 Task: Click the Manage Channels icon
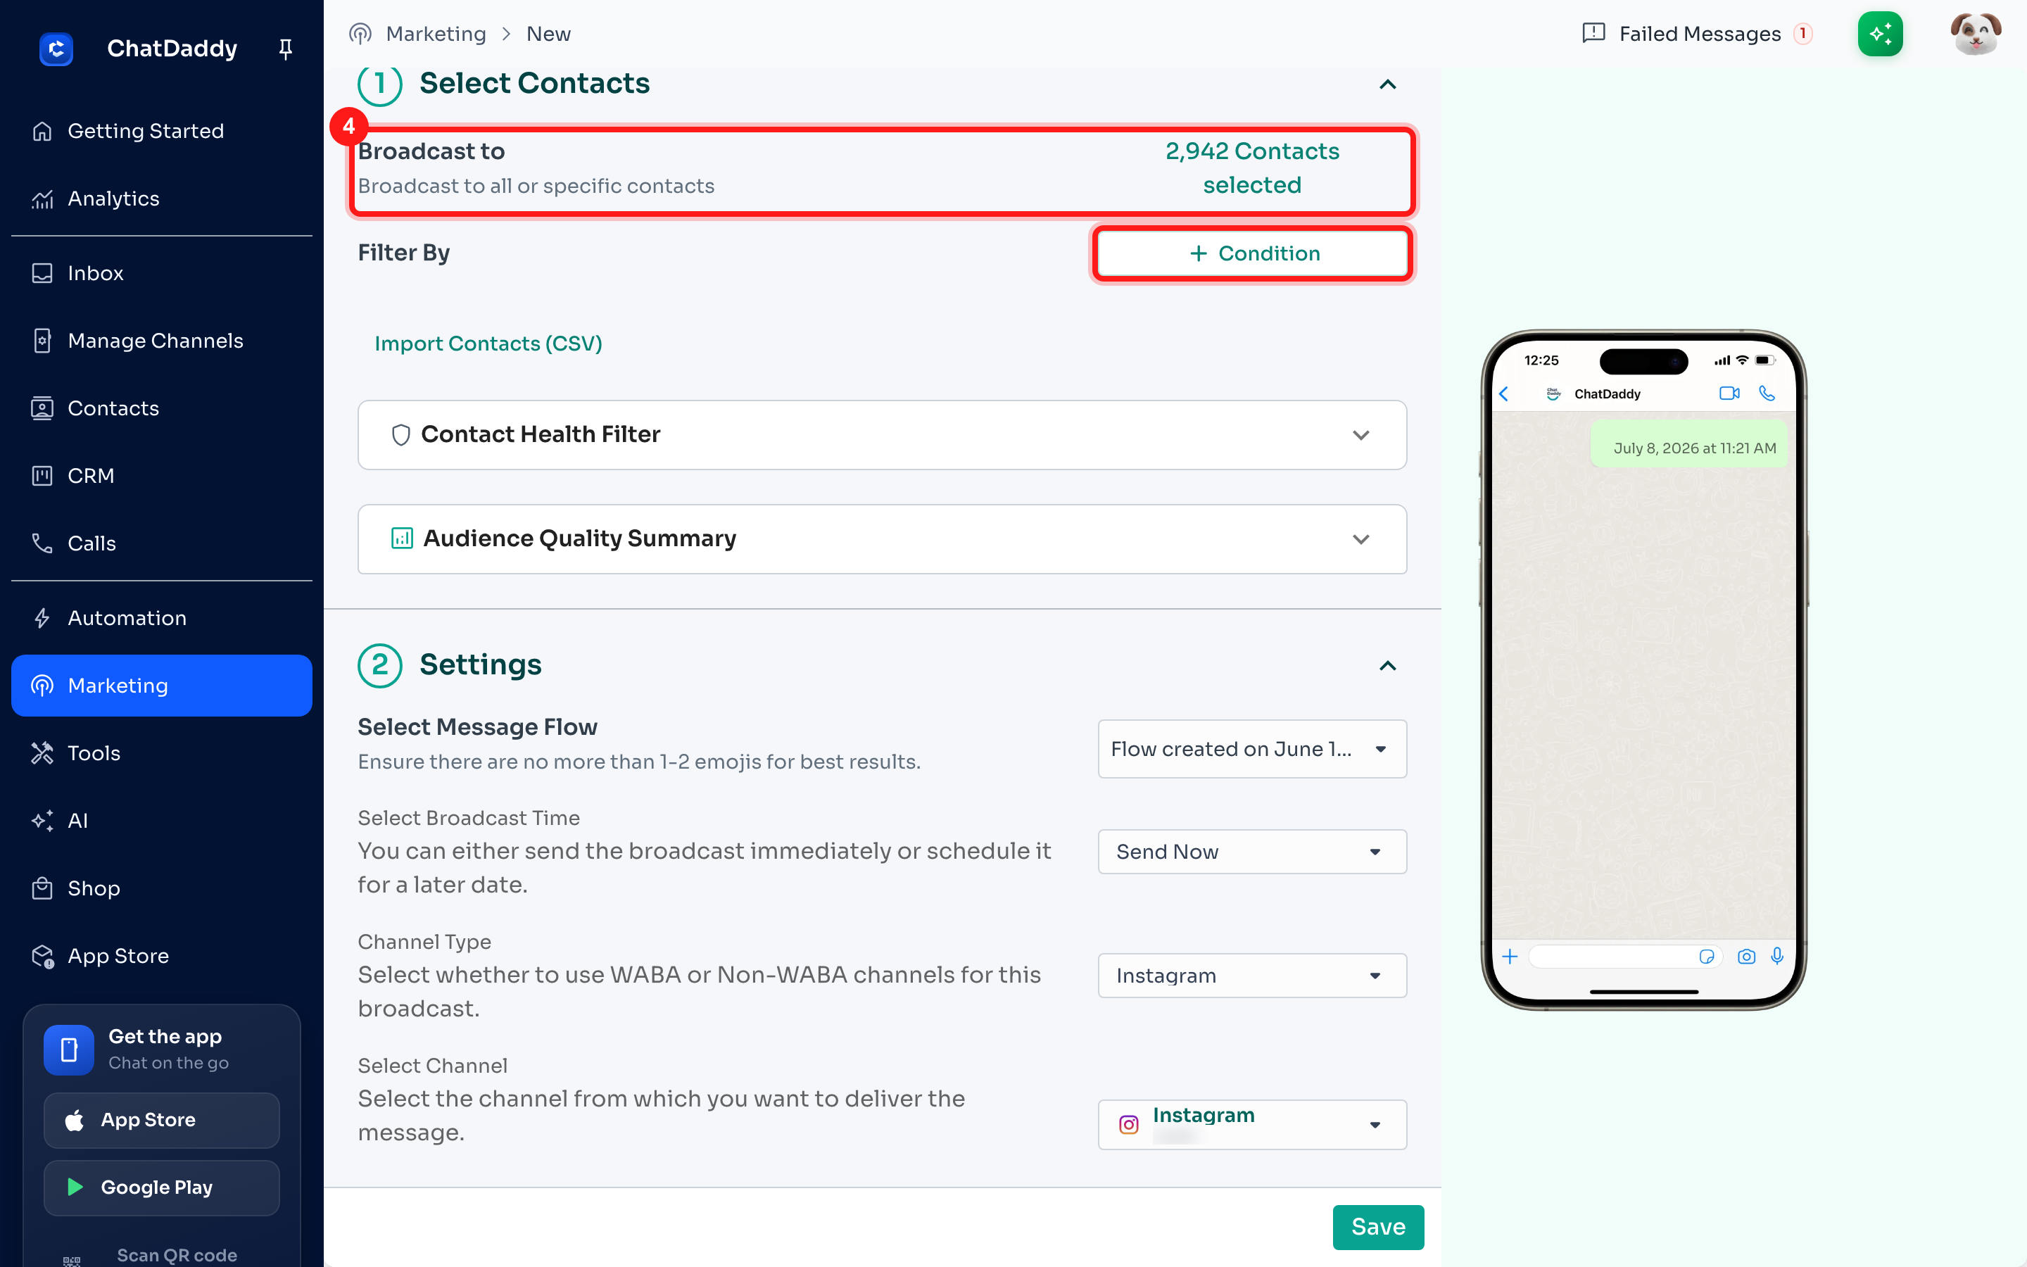click(x=42, y=340)
